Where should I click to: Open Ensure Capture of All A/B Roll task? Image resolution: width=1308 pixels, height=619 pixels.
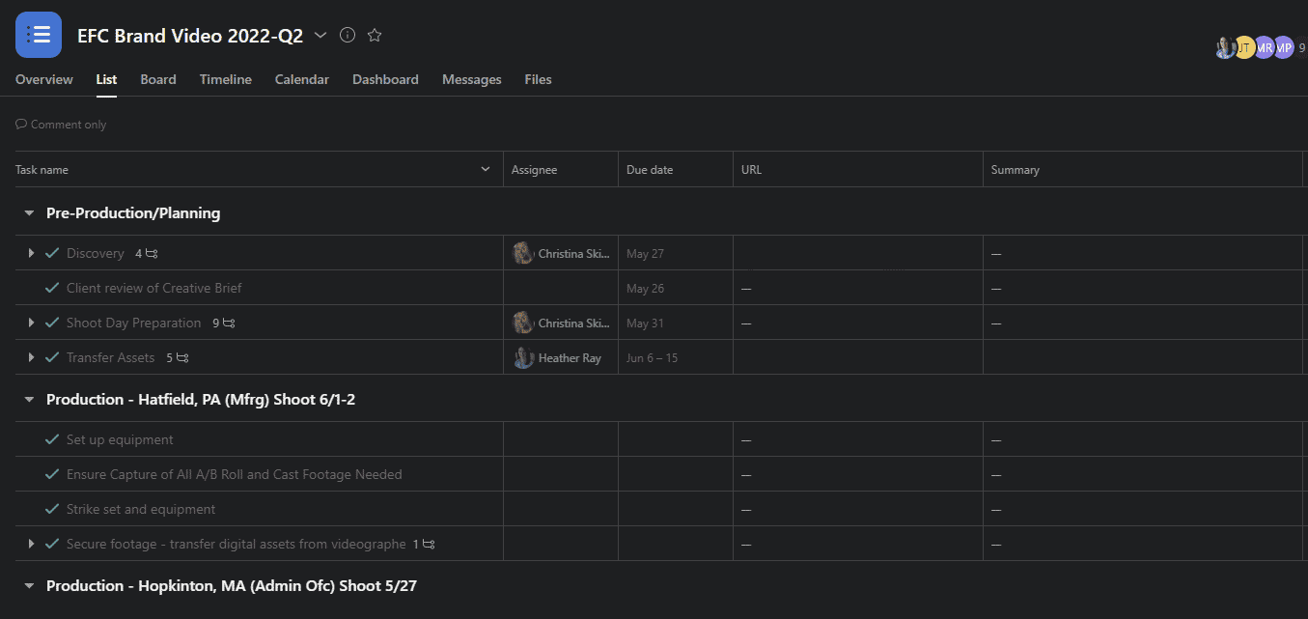(x=235, y=474)
